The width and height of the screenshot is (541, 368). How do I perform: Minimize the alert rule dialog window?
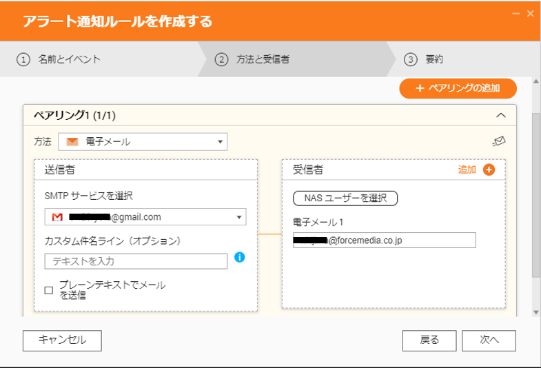click(x=516, y=13)
